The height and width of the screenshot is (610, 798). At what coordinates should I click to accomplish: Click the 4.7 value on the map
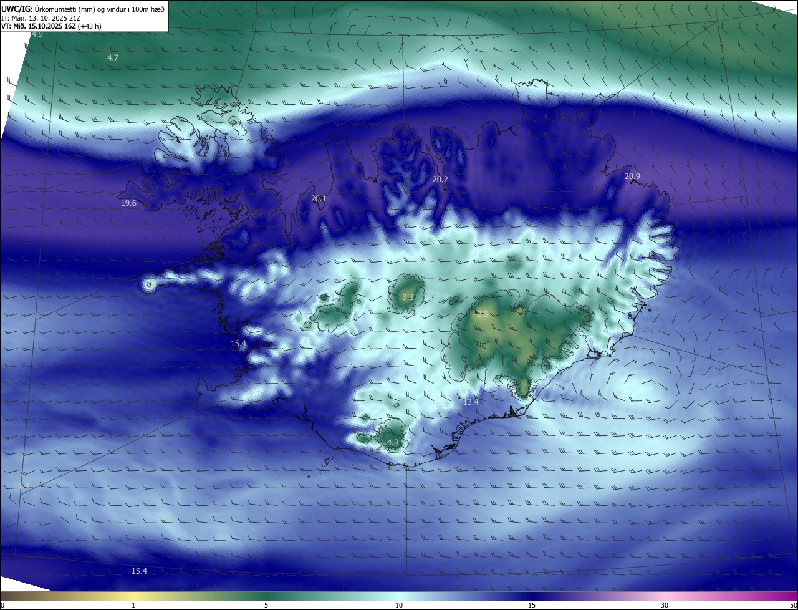(x=113, y=57)
